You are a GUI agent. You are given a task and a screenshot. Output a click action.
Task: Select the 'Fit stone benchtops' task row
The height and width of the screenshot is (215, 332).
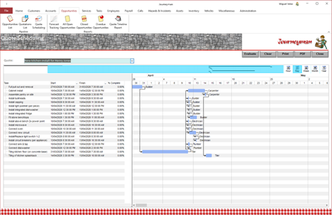coord(64,117)
